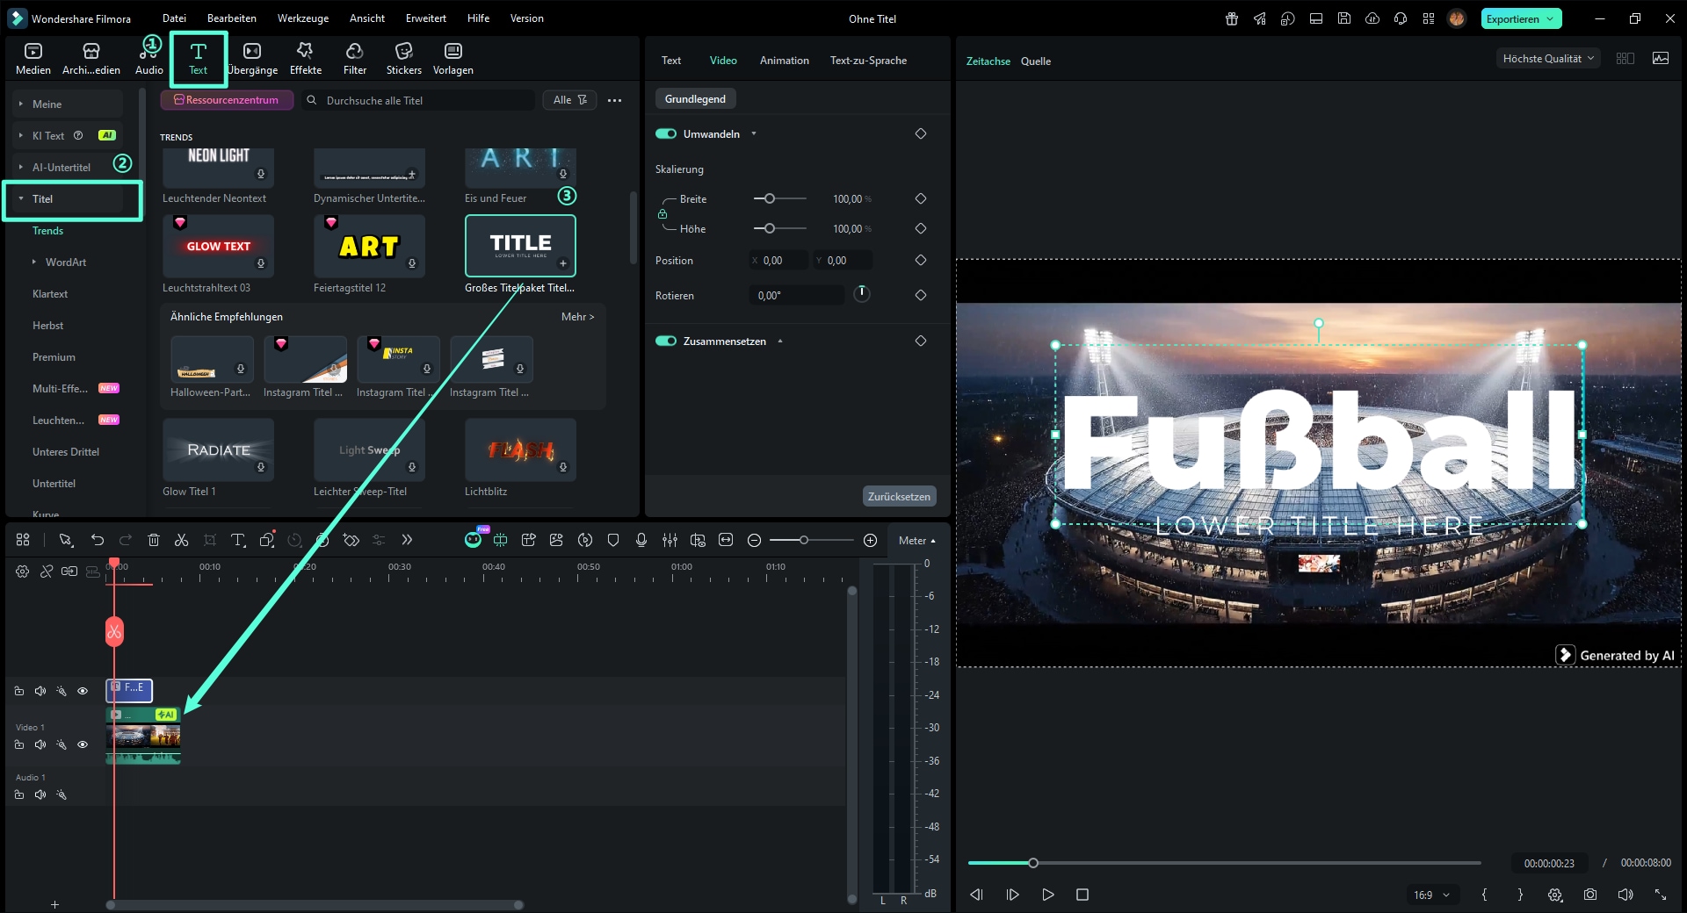Click the timeline zoom slider
1687x913 pixels.
[x=810, y=540]
